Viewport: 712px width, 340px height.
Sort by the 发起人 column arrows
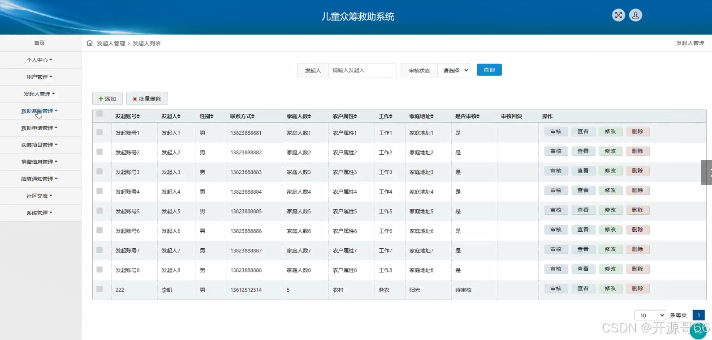point(179,116)
